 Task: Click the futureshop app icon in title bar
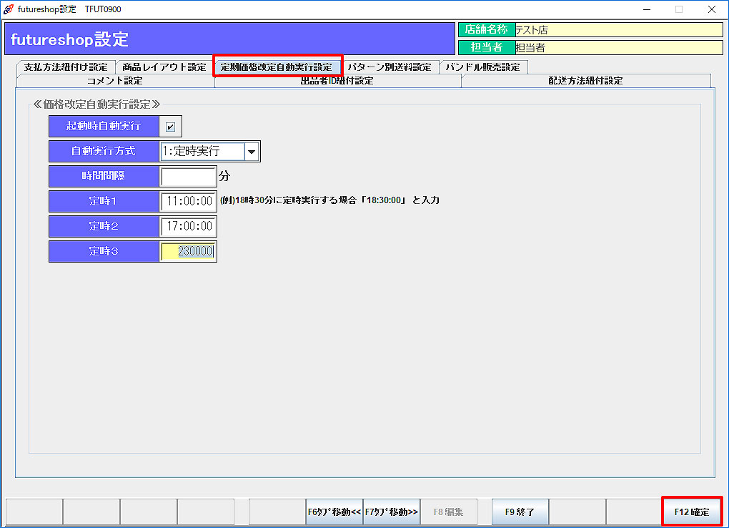pyautogui.click(x=8, y=9)
